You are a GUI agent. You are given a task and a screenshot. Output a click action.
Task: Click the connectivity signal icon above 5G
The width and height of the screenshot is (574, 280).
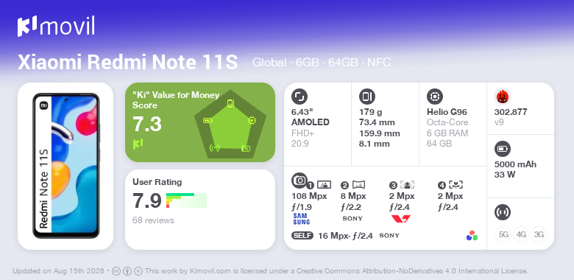point(502,212)
